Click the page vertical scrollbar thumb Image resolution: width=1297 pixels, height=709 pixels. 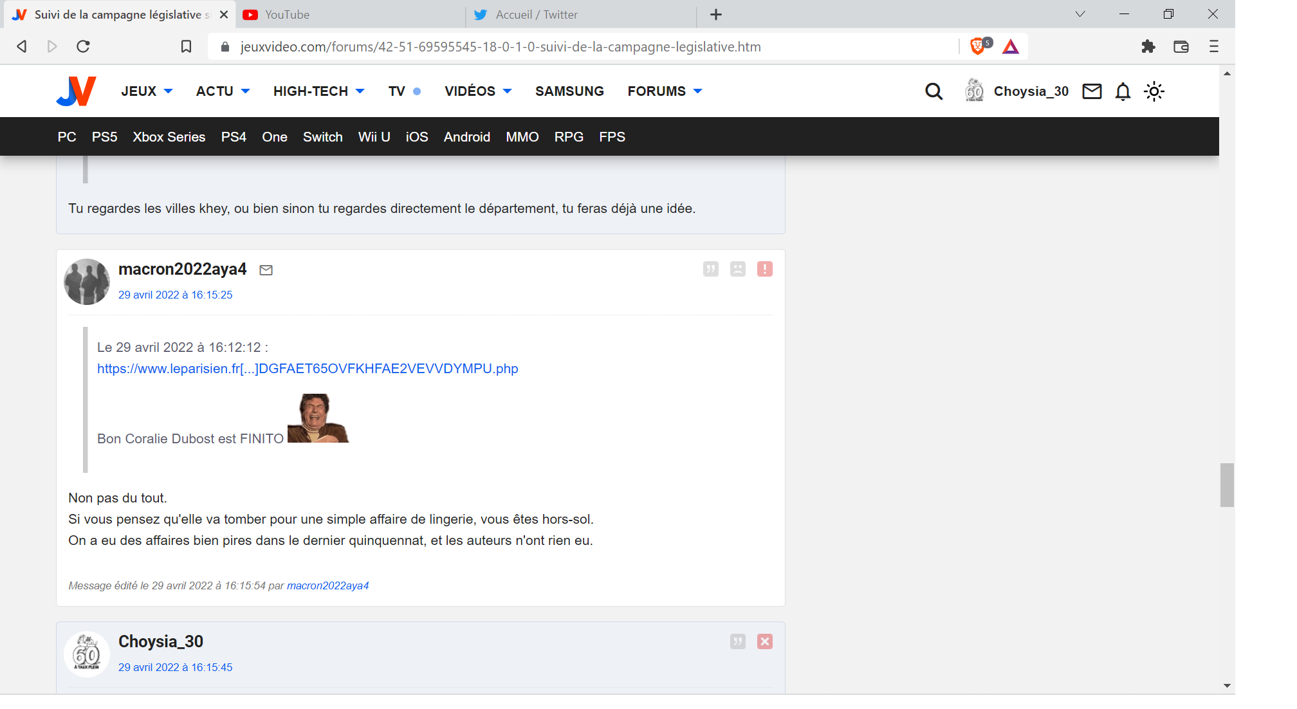(x=1227, y=485)
